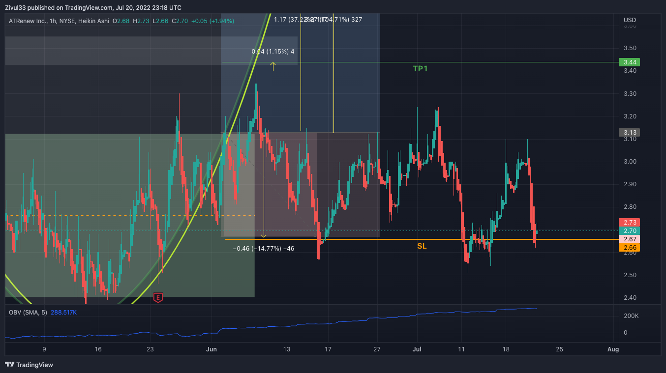Viewport: 666px width, 373px height.
Task: Click the green 3.44 price label
Action: pyautogui.click(x=630, y=62)
